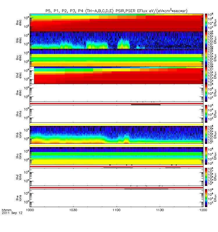Click the empty the elec plot panel
Screen dimensions: 218x232
(x=117, y=93)
